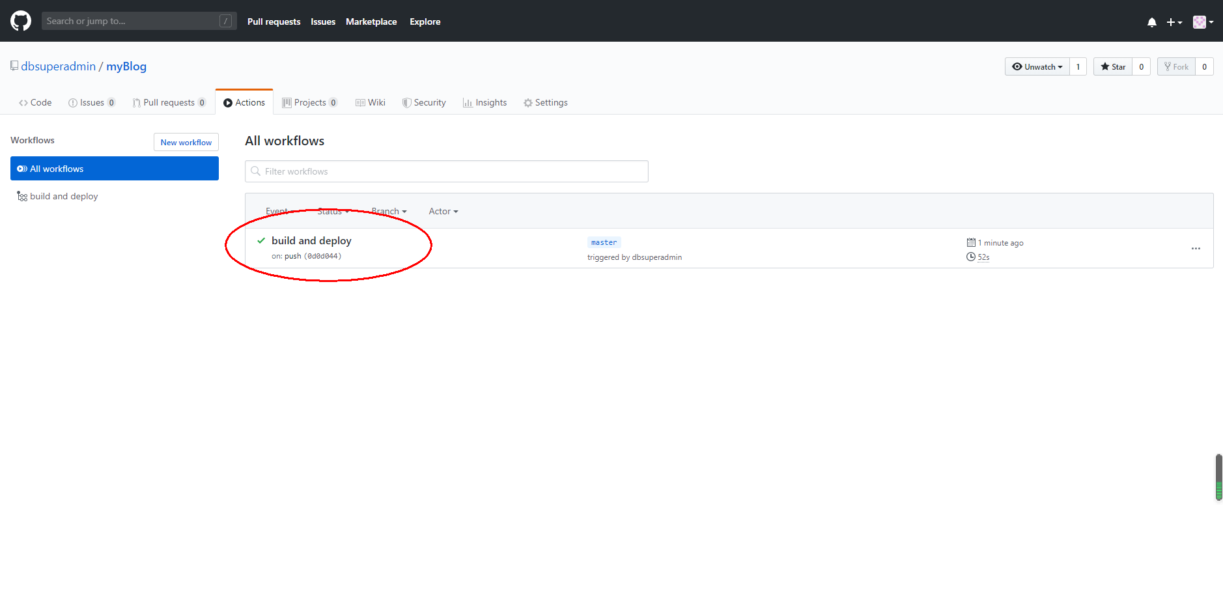Switch to the Security tab
Screen dimensions: 1223x594
point(424,102)
